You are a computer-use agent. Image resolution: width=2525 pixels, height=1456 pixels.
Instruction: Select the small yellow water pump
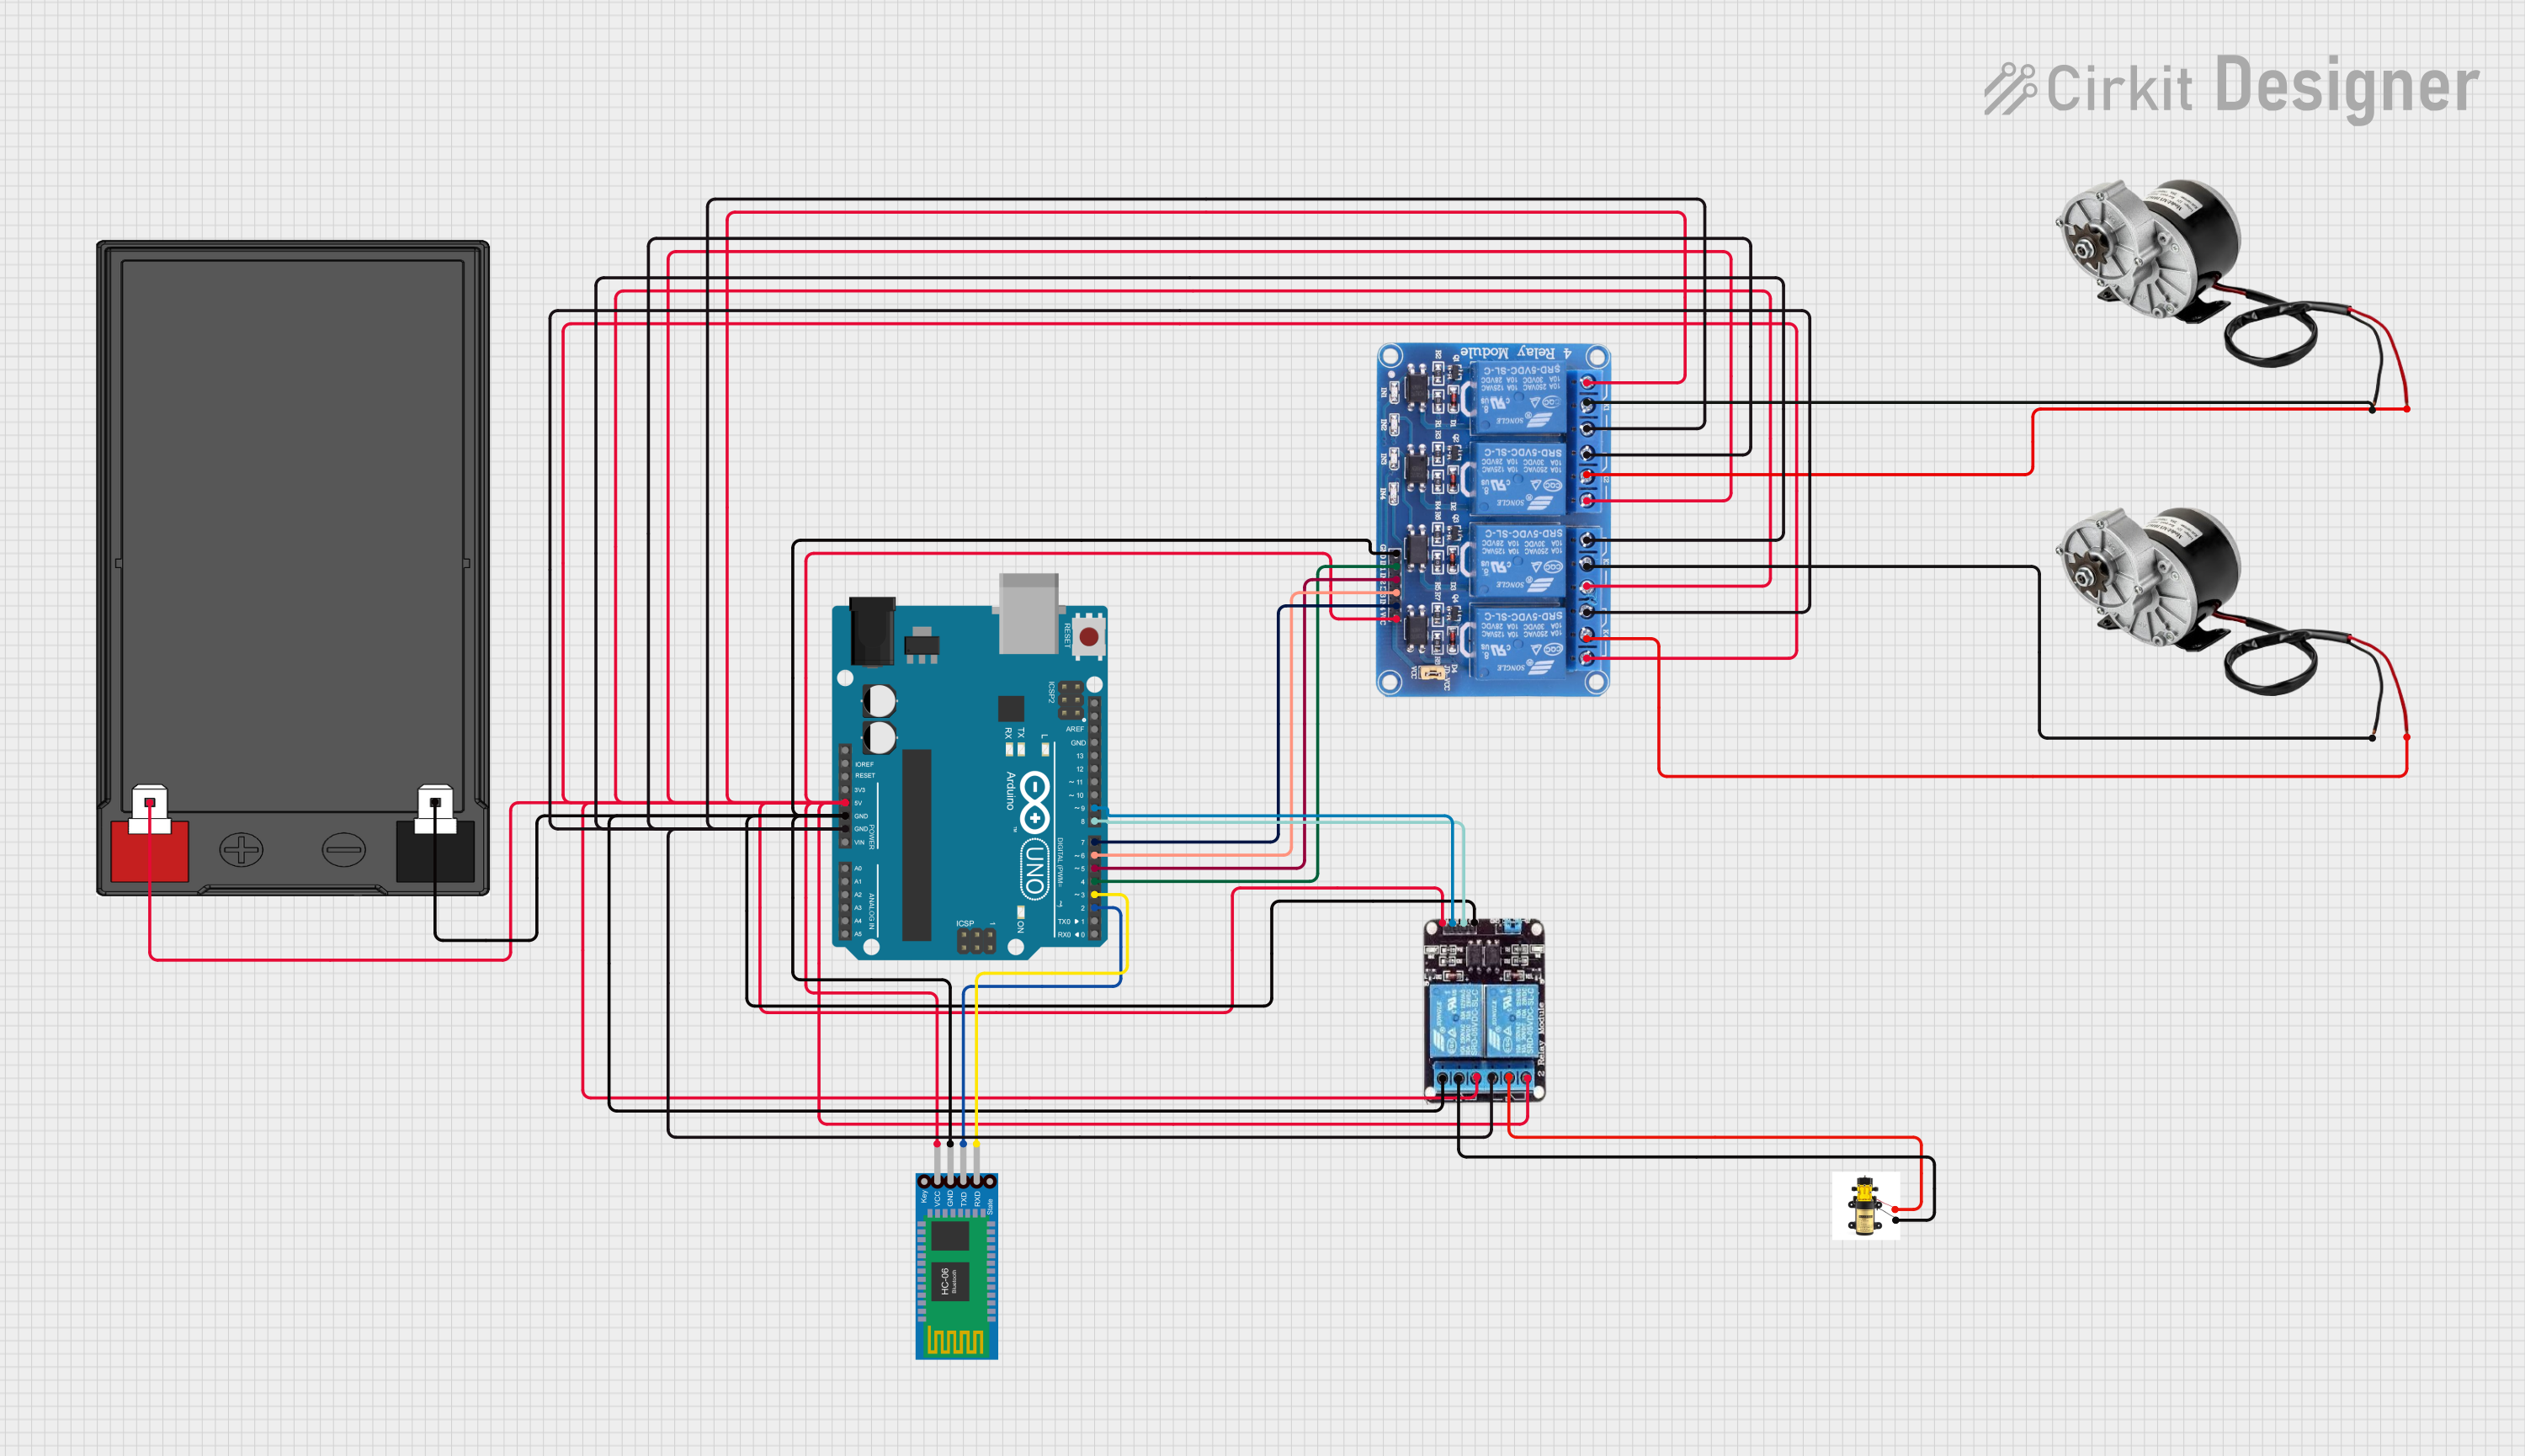[1866, 1206]
